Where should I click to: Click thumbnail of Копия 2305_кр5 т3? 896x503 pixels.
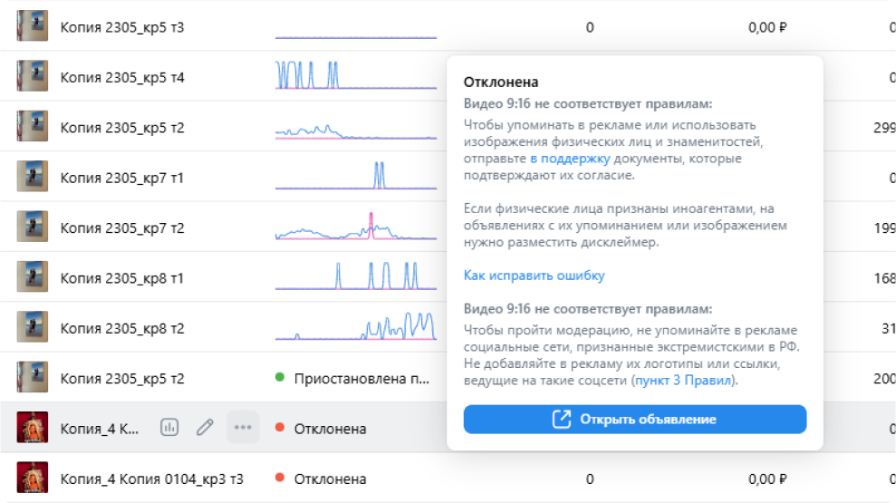[32, 25]
